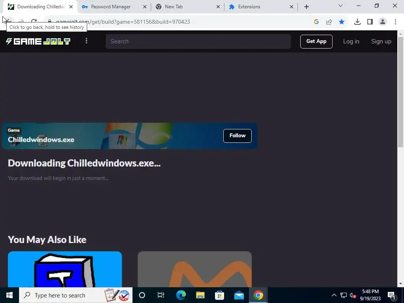Image resolution: width=404 pixels, height=303 pixels.
Task: Click the Game Jolt logo
Action: point(38,41)
